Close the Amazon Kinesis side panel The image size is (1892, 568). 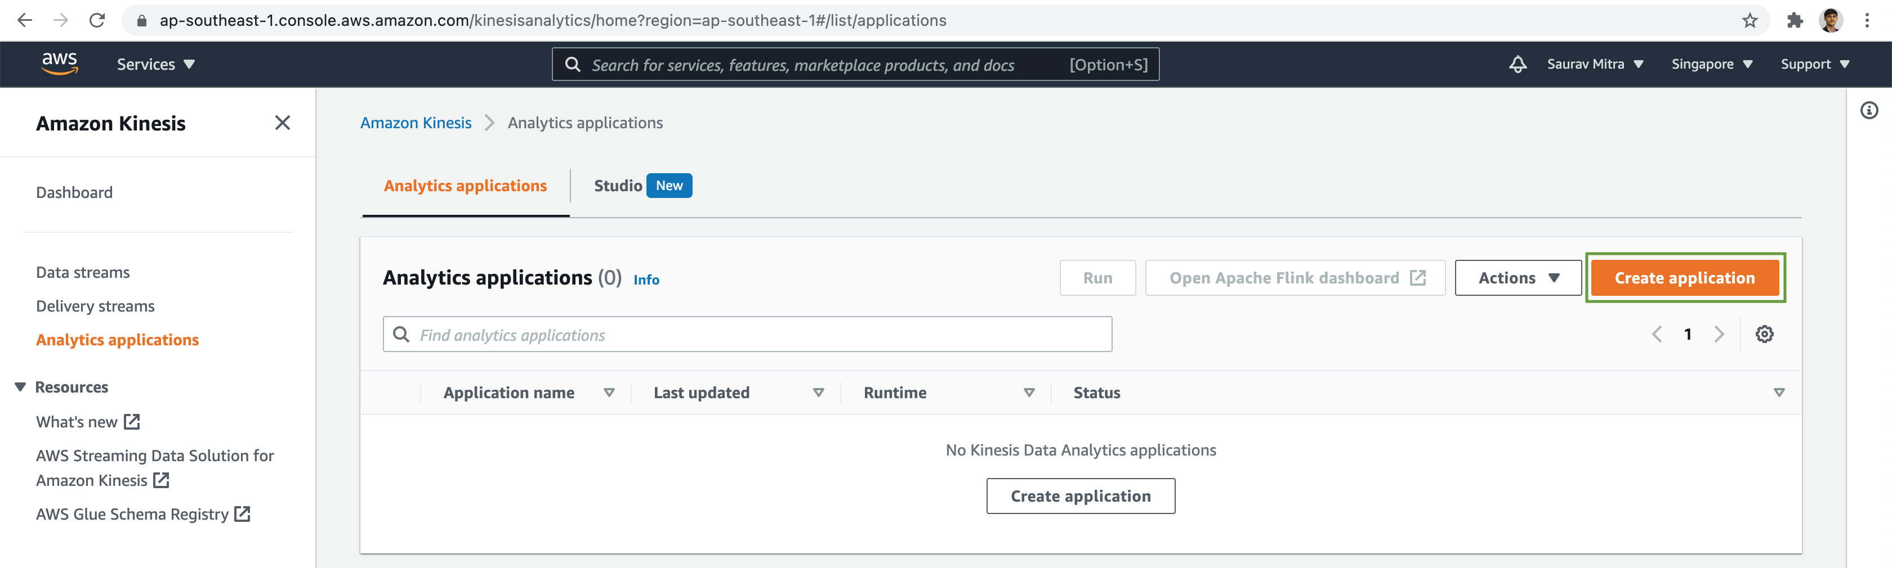click(x=282, y=123)
